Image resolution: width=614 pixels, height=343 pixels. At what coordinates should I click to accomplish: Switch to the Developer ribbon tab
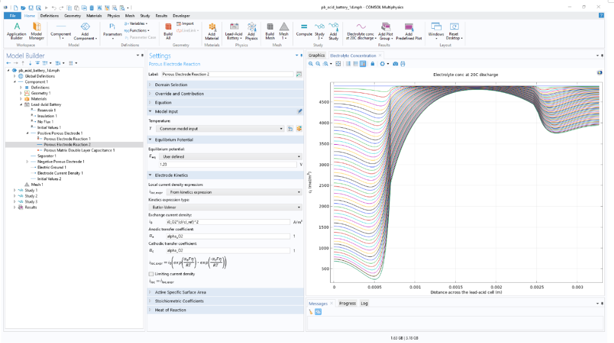(x=181, y=16)
